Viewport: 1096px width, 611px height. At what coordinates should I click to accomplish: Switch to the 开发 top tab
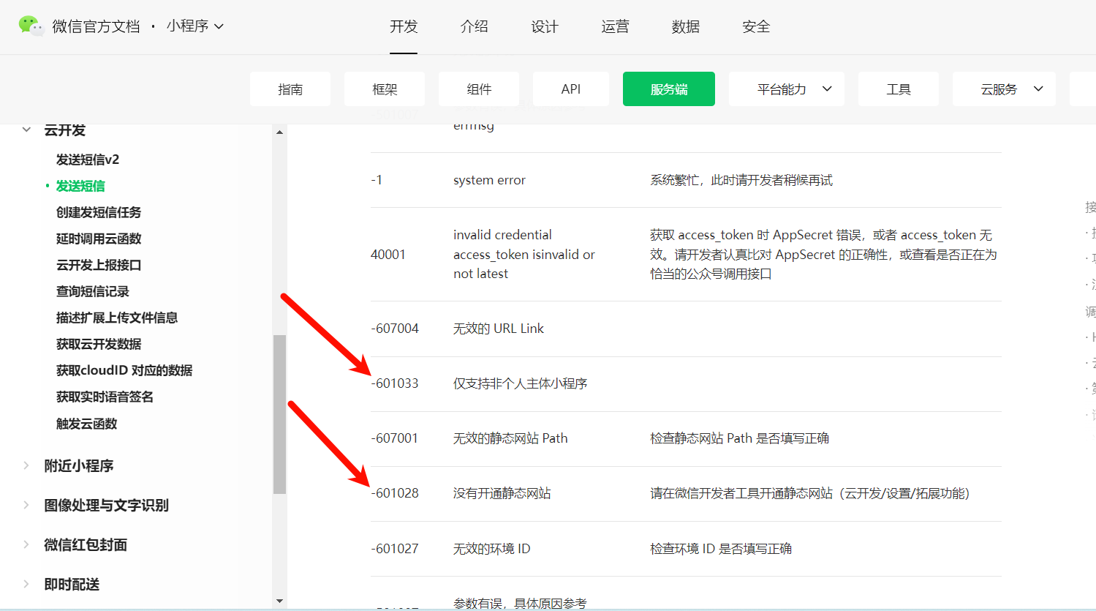(404, 26)
